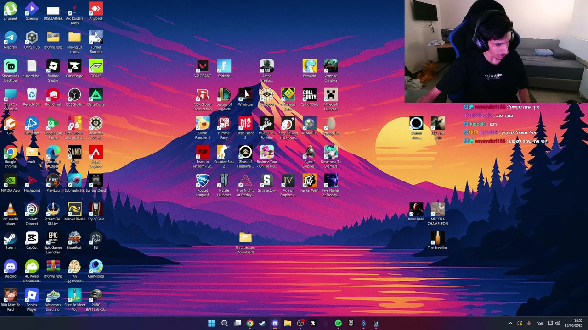Launch CapCut from the desktop
Screen dimensions: 588x330
coord(32,241)
